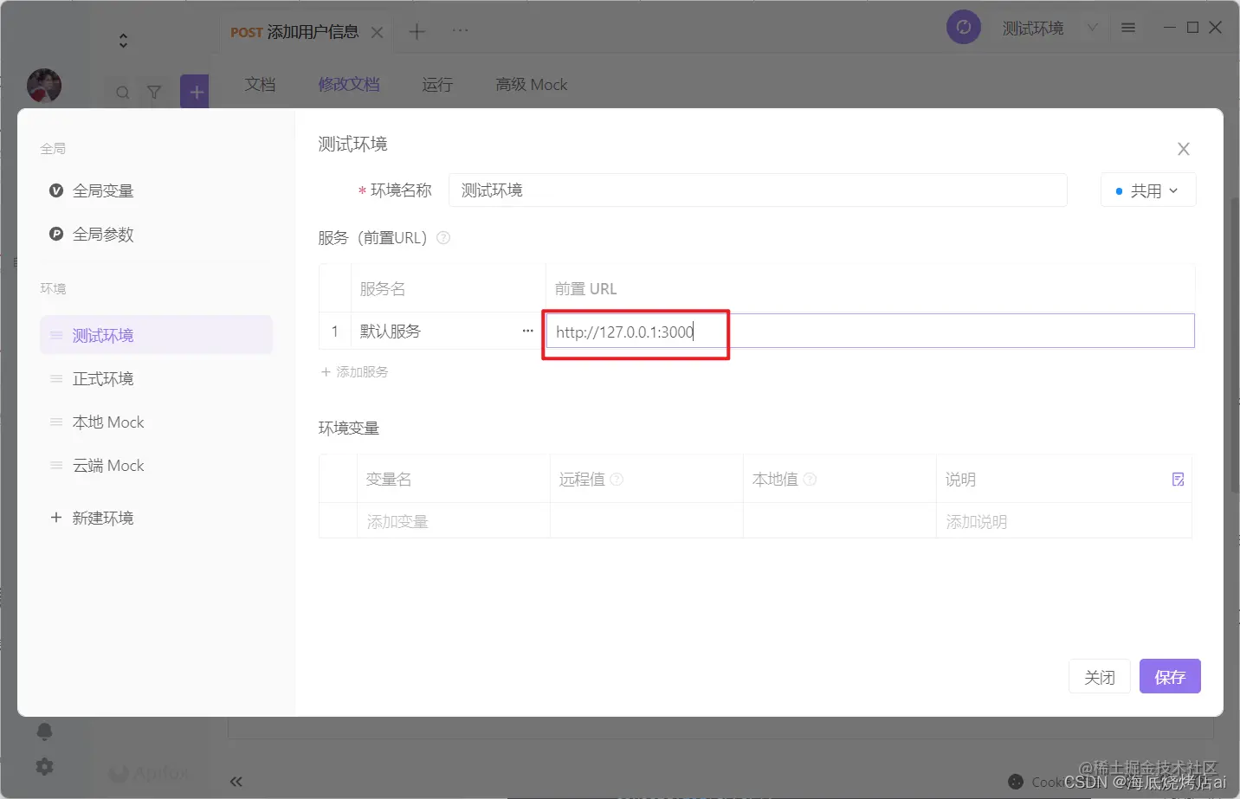This screenshot has width=1240, height=799.
Task: Click the filter icon beside search
Action: [x=154, y=91]
